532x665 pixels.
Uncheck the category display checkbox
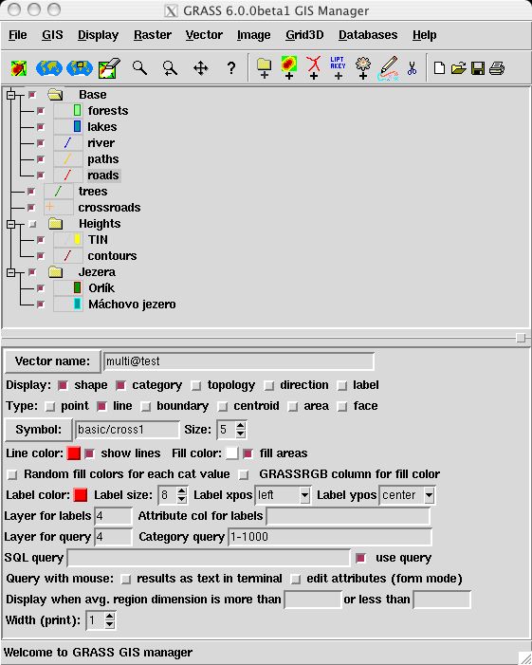(x=120, y=385)
